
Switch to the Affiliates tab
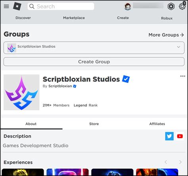[x=157, y=124]
